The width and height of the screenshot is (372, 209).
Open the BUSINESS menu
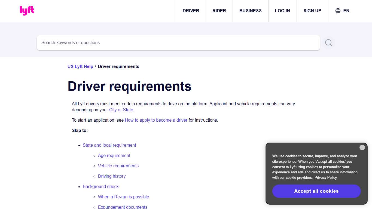point(250,11)
